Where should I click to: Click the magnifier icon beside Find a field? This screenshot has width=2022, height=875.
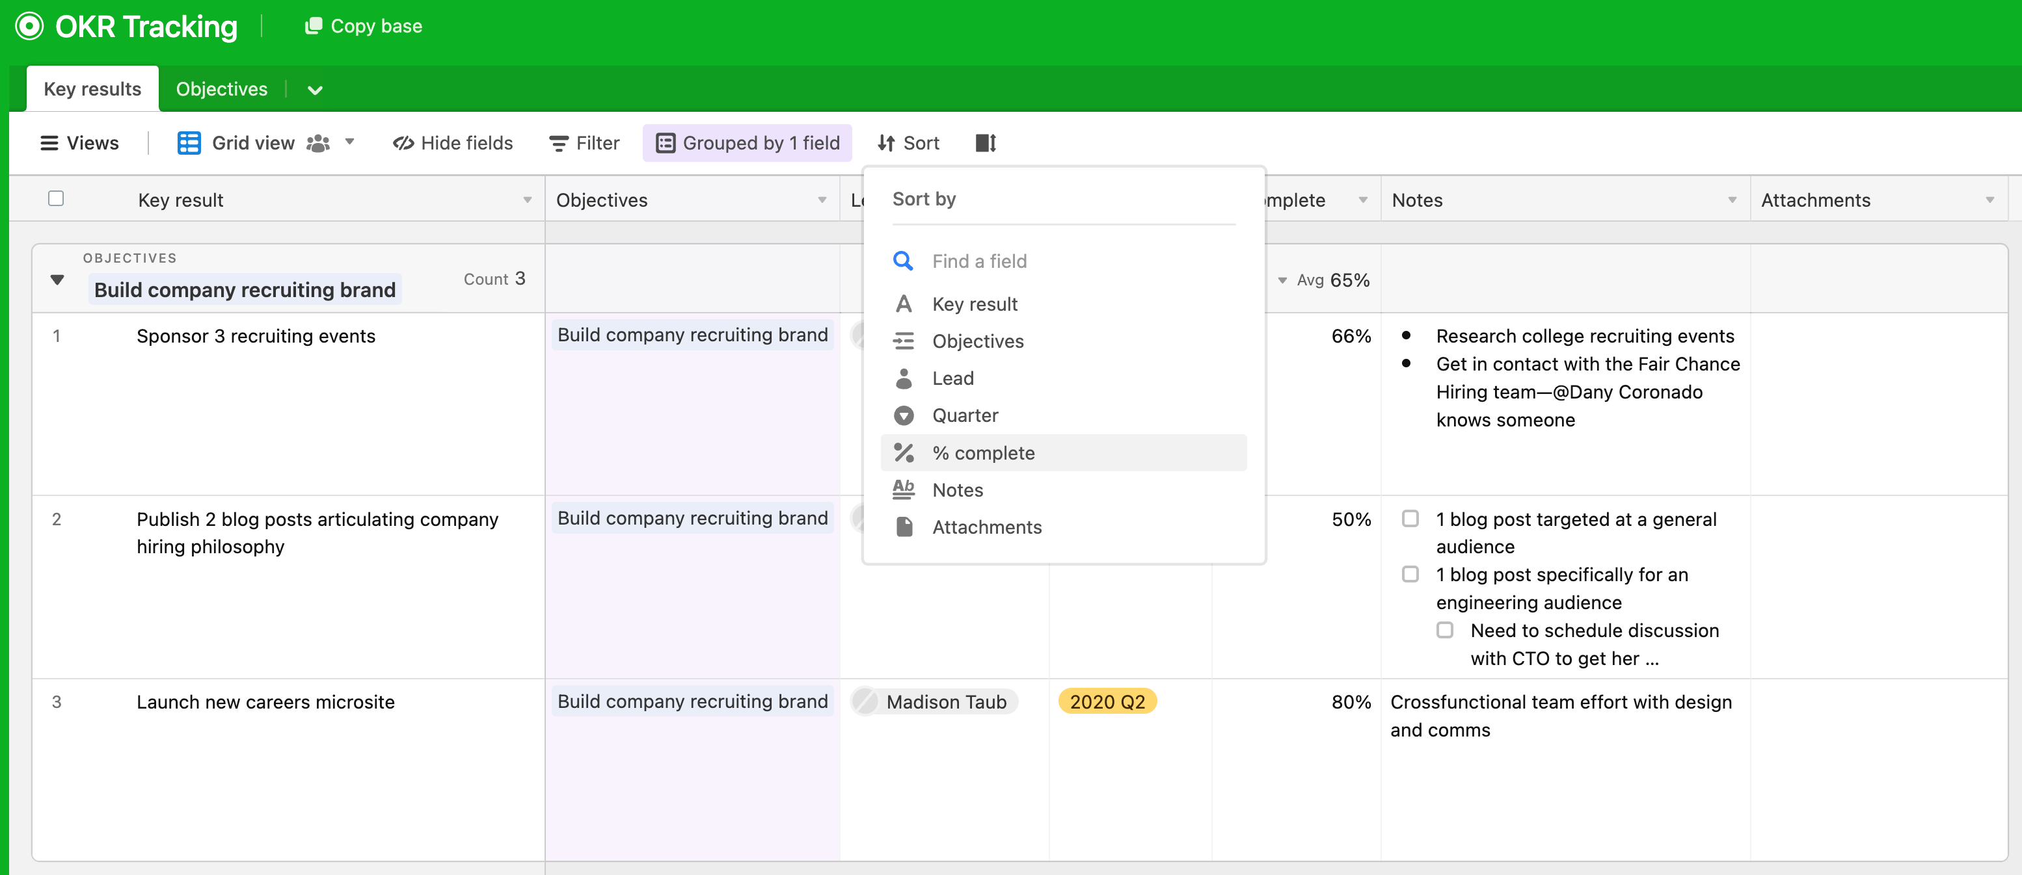(903, 261)
